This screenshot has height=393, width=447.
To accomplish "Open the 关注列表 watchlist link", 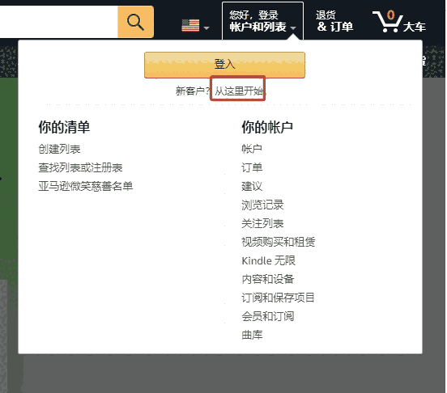I will (262, 223).
